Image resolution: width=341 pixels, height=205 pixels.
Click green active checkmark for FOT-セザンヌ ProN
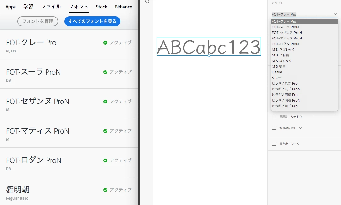click(x=105, y=102)
